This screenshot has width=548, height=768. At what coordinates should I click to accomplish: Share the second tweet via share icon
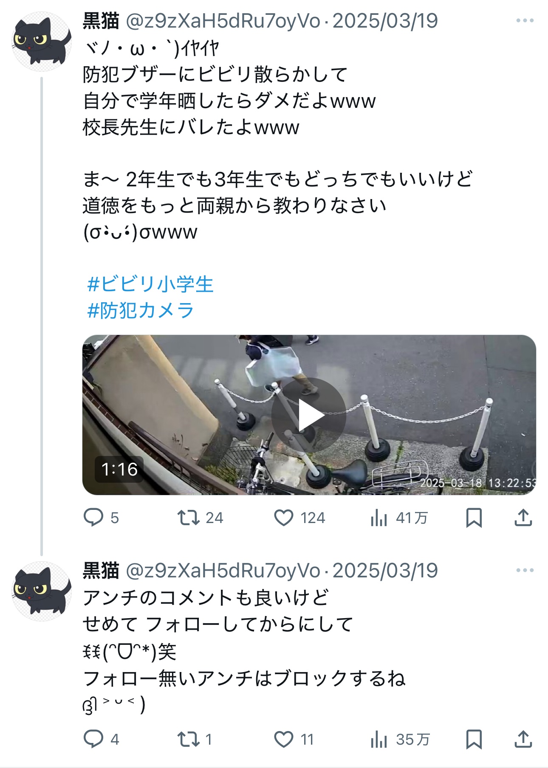[x=523, y=739]
